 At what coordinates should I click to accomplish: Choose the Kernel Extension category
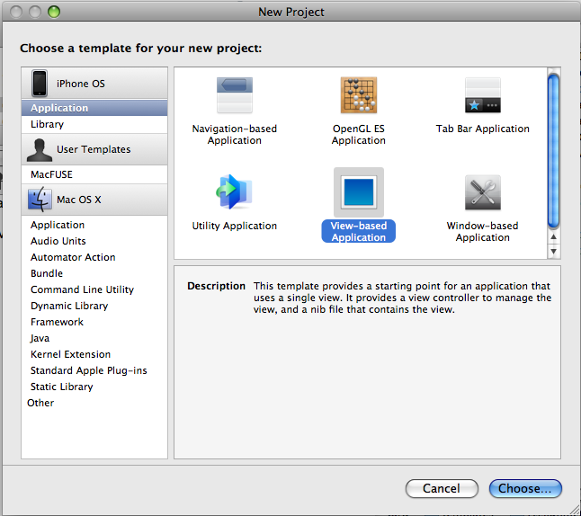94,354
